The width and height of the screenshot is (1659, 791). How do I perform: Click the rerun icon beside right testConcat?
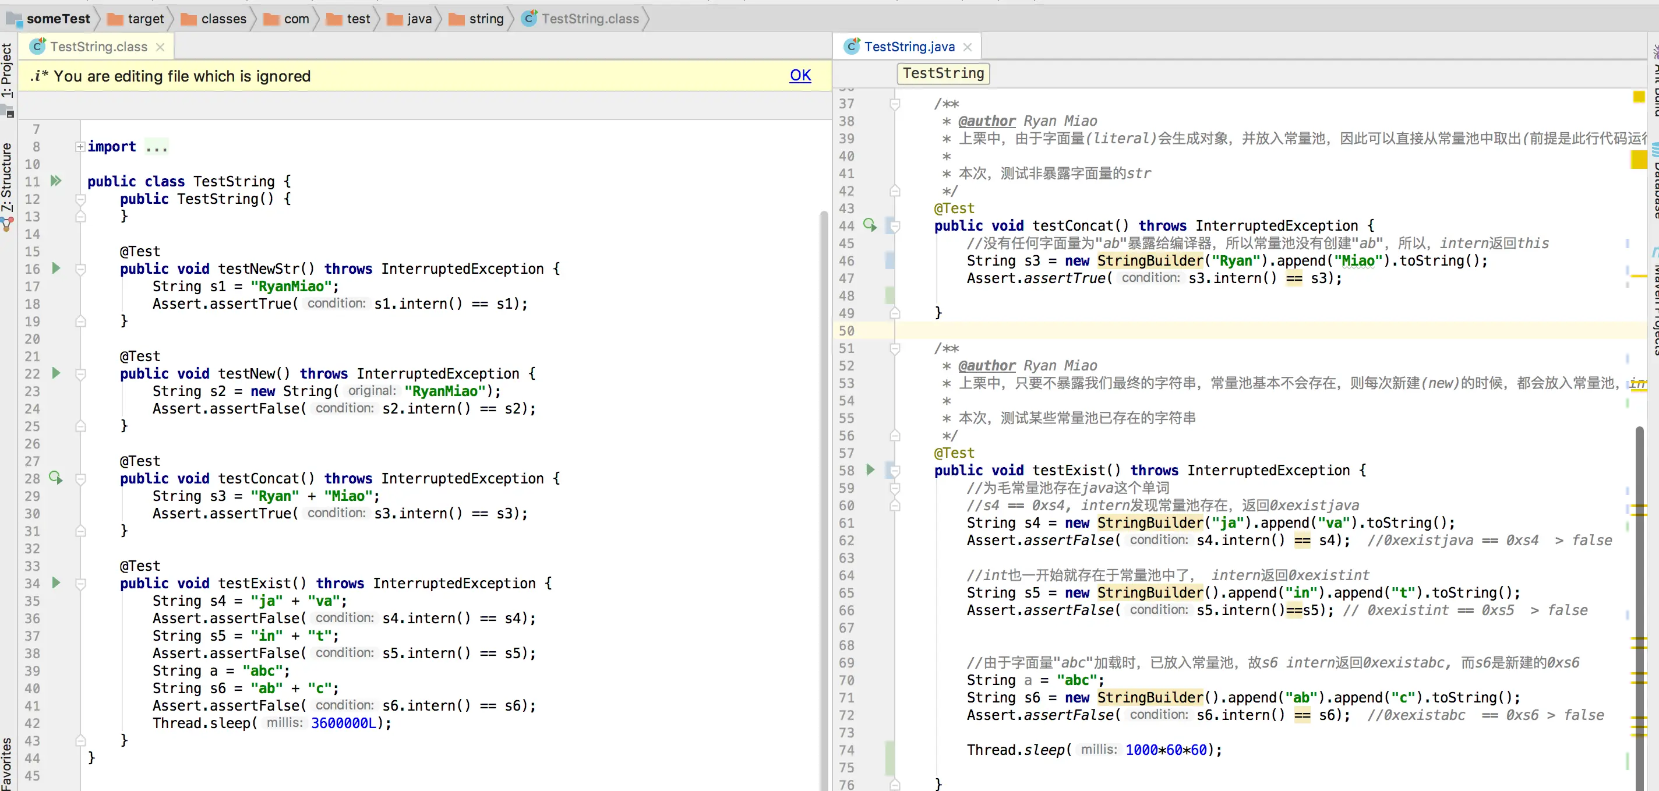pyautogui.click(x=870, y=225)
